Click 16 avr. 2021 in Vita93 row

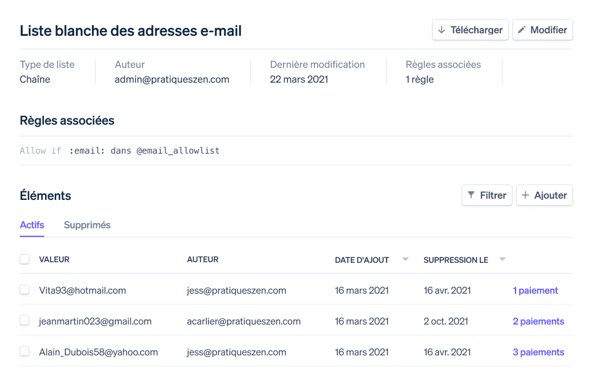point(447,291)
